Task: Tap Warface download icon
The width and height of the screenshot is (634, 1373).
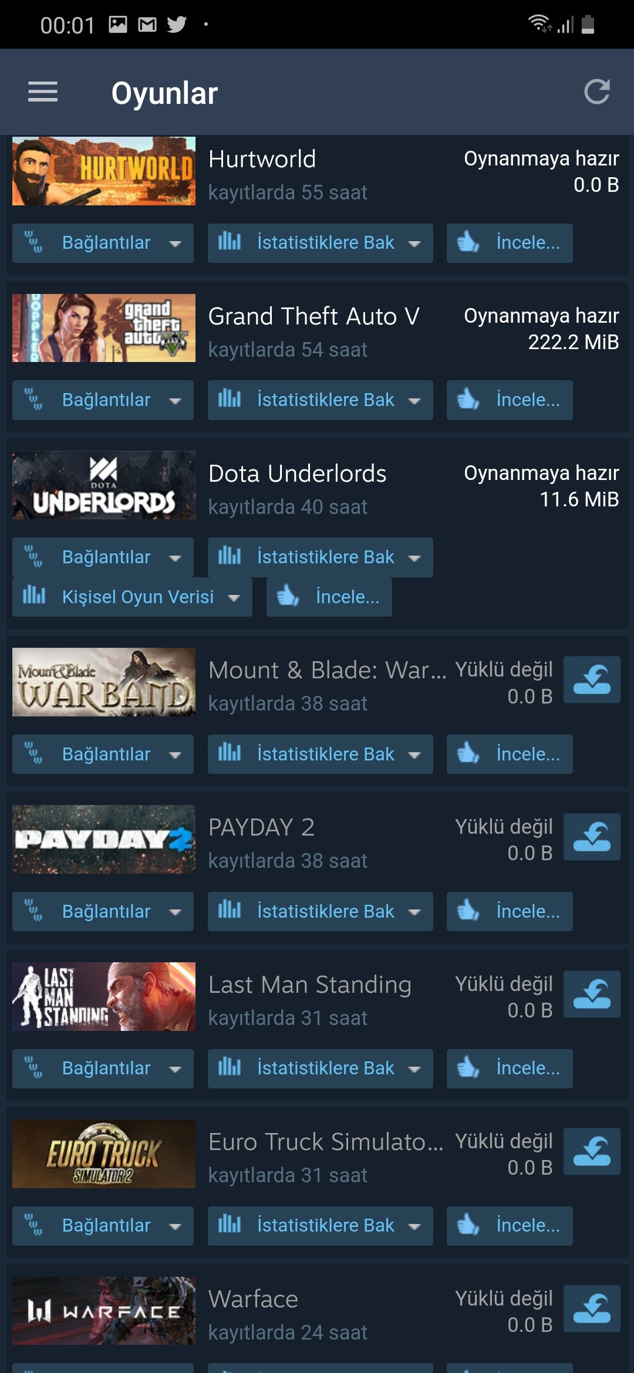Action: pos(592,1308)
